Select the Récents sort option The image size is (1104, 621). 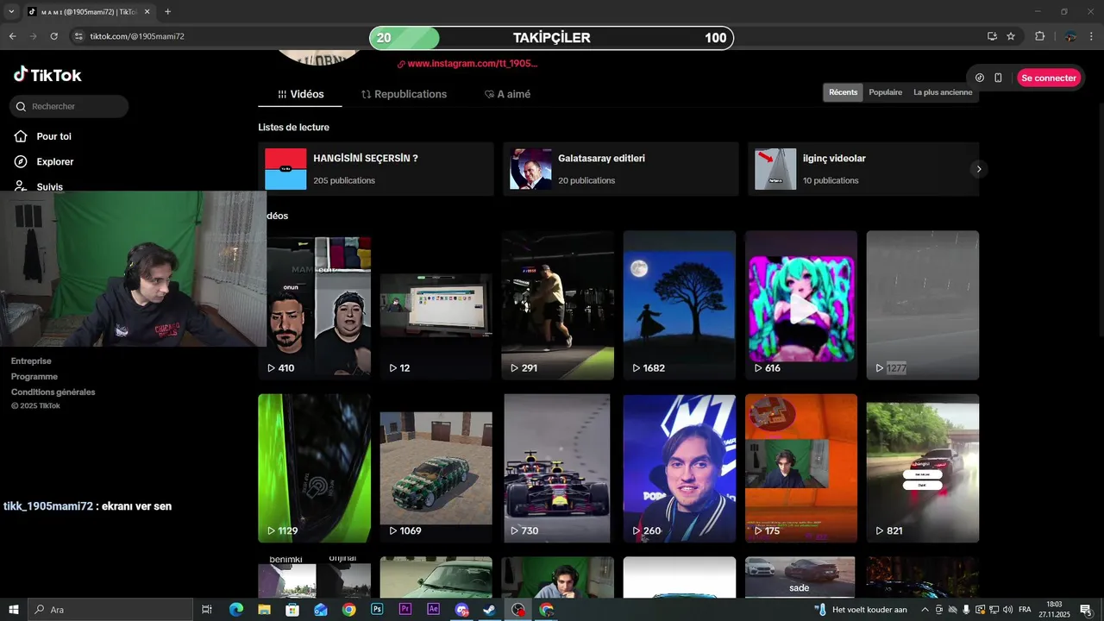843,92
